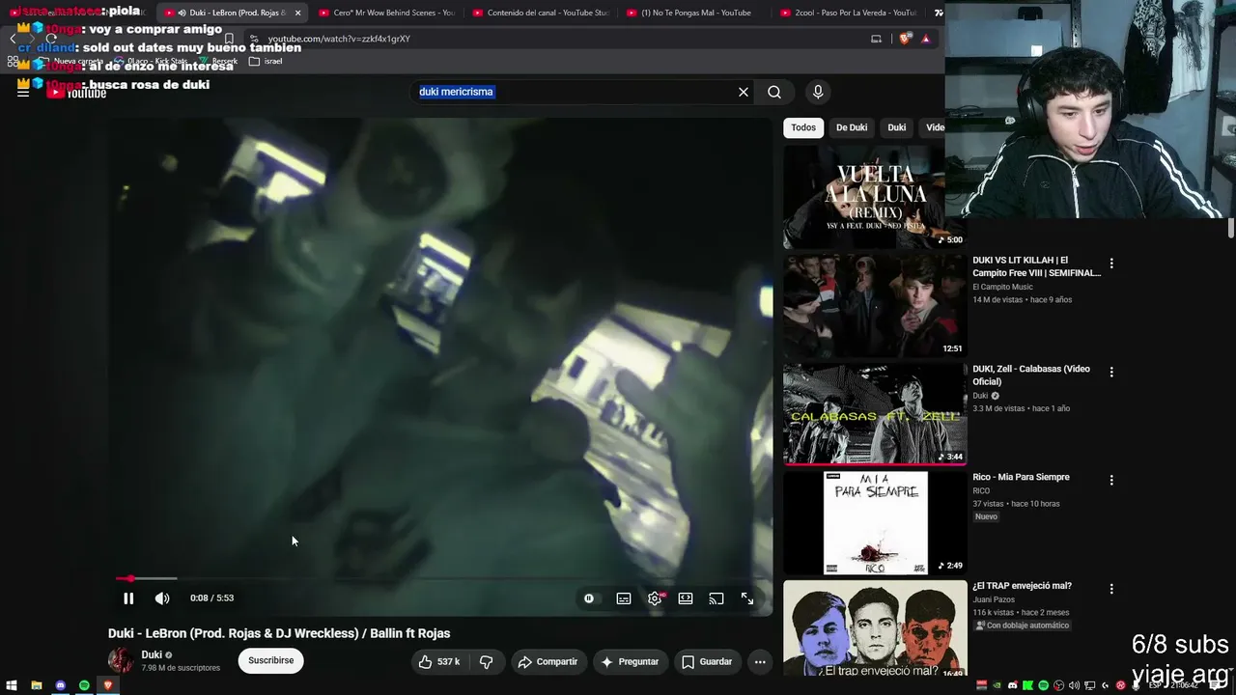This screenshot has height=695, width=1236.
Task: Open Spotify icon in system tray
Action: click(1044, 685)
